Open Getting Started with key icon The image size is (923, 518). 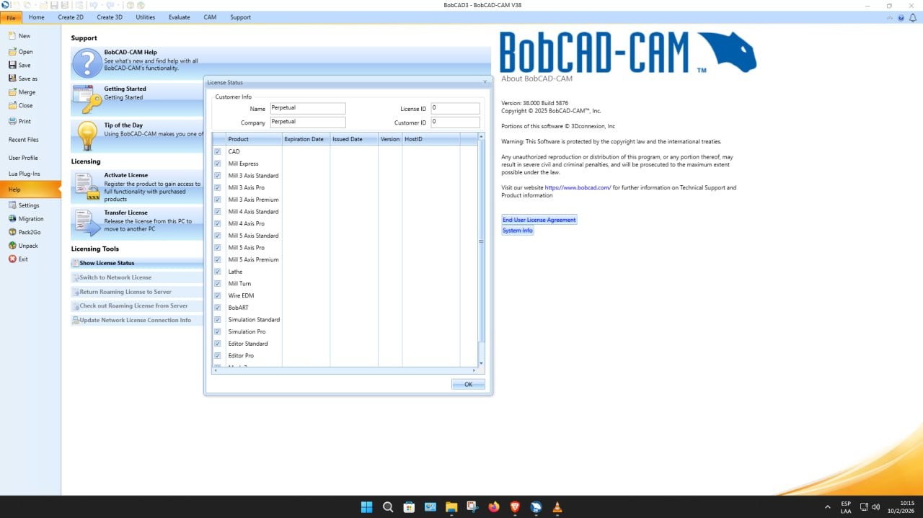(x=87, y=99)
